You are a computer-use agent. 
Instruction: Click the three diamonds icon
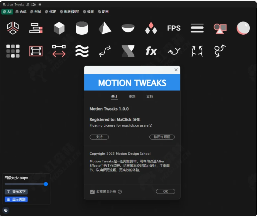coord(151,28)
